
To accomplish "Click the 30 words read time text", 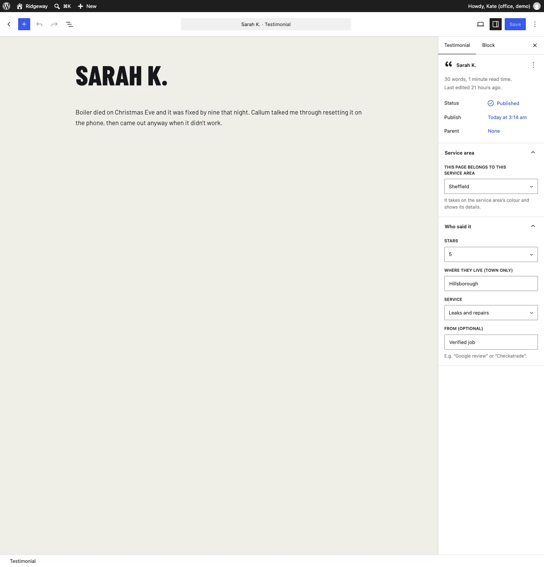I will [478, 79].
